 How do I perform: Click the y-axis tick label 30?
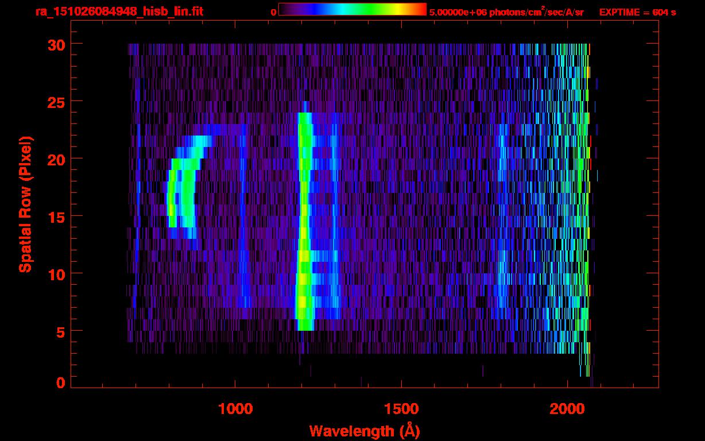click(56, 44)
